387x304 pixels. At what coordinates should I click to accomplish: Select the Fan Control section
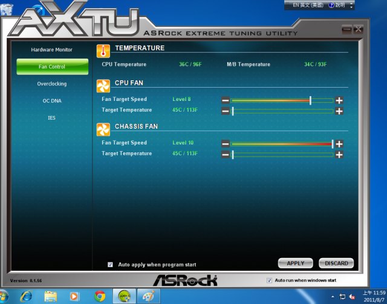point(53,66)
